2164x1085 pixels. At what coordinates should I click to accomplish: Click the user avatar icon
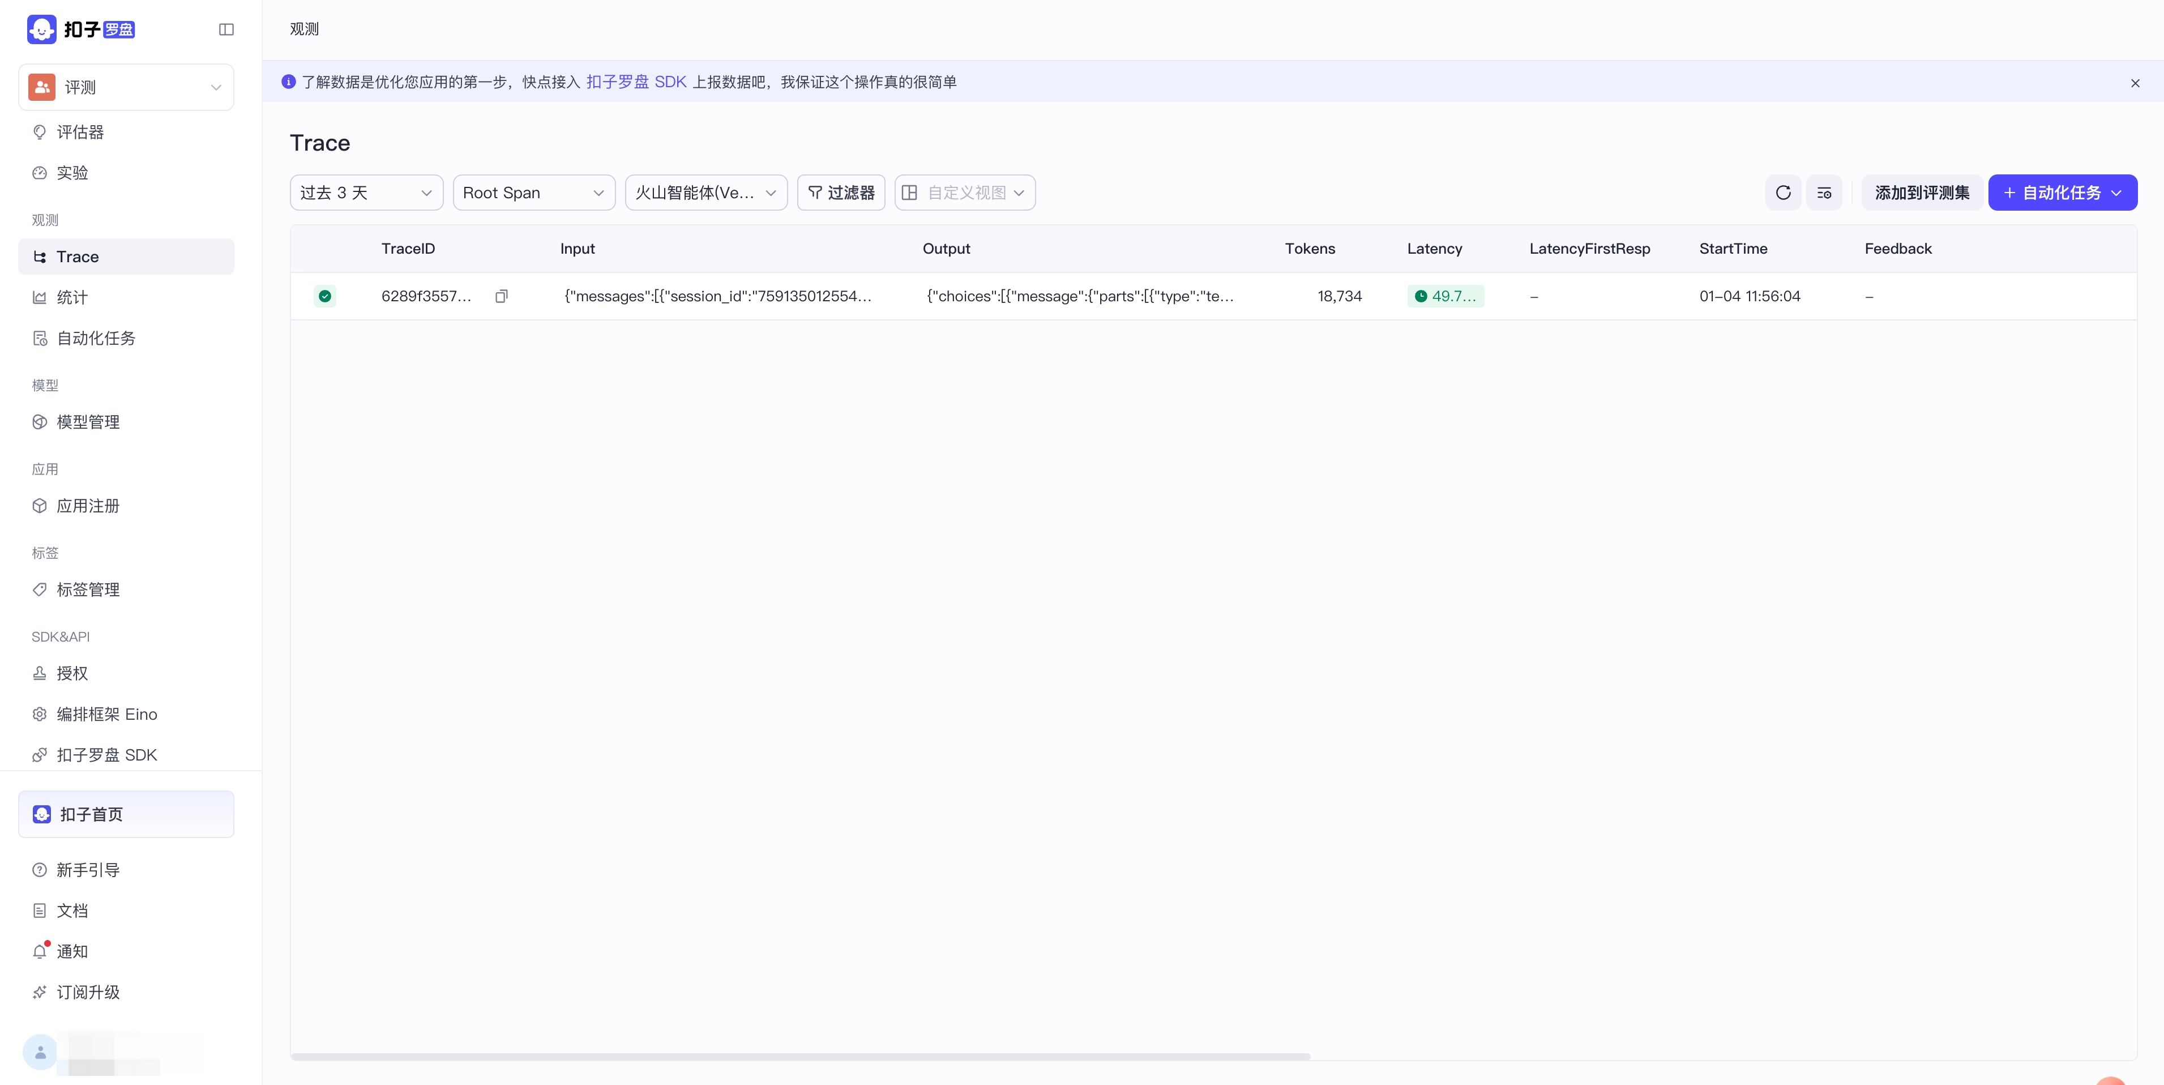click(40, 1052)
